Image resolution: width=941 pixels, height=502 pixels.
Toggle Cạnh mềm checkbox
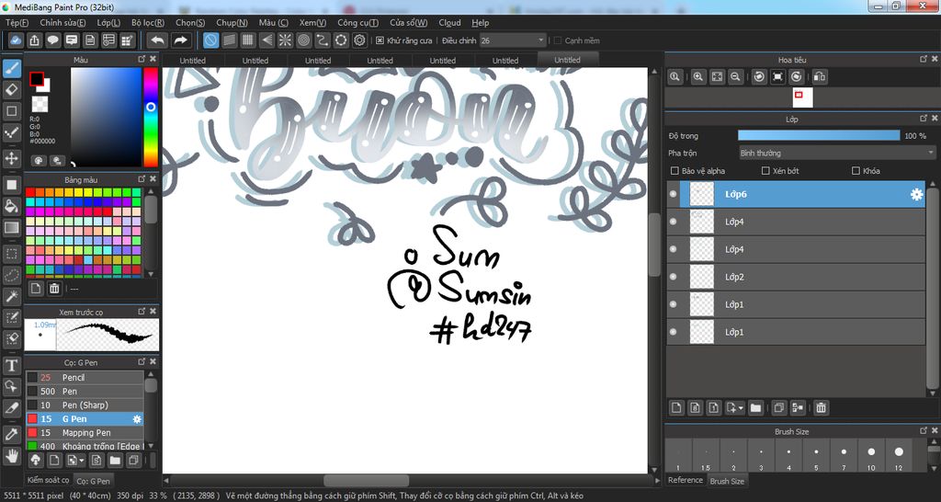[558, 40]
